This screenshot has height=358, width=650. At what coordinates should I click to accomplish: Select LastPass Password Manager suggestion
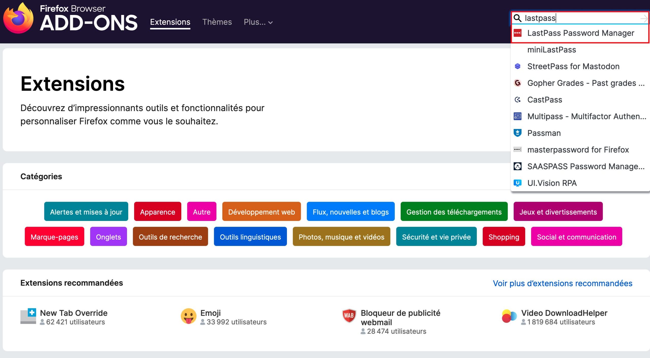pyautogui.click(x=580, y=33)
